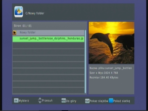Click the PLAY key icon for slideshow
The image size is (148, 111).
(87, 101)
